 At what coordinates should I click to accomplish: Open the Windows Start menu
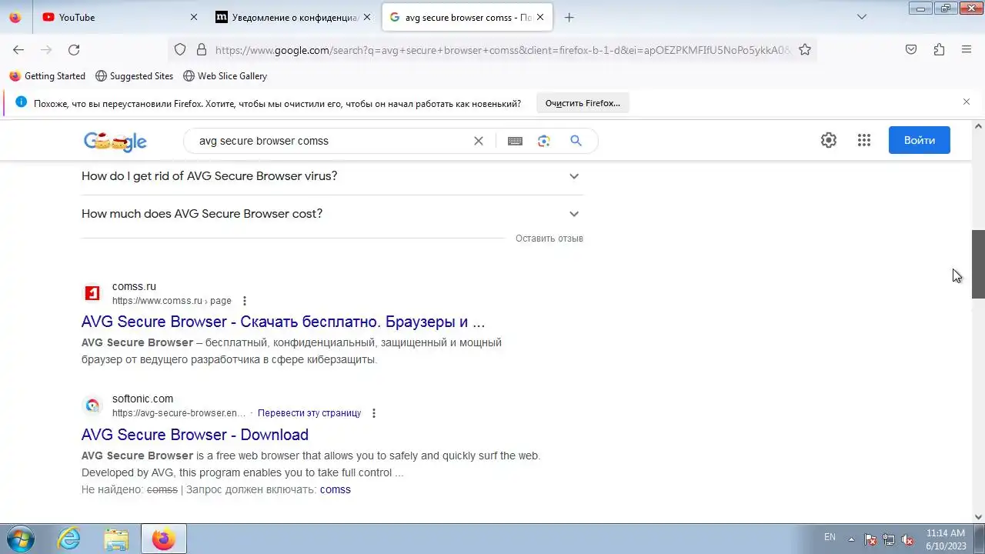click(x=20, y=539)
